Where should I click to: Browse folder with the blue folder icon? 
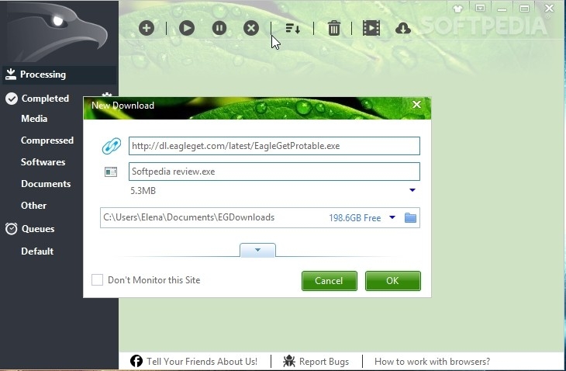(410, 217)
